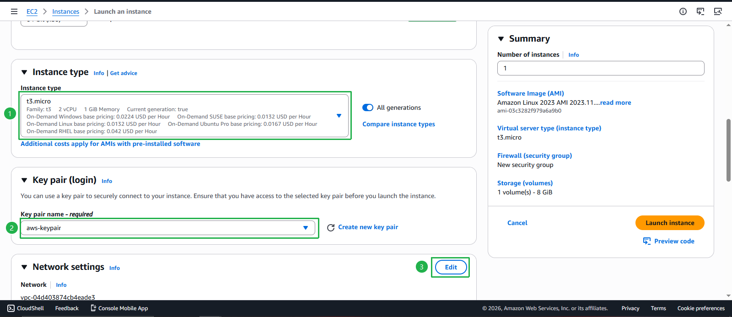The height and width of the screenshot is (317, 732).
Task: Click the page vertical scrollbar
Action: (728, 150)
